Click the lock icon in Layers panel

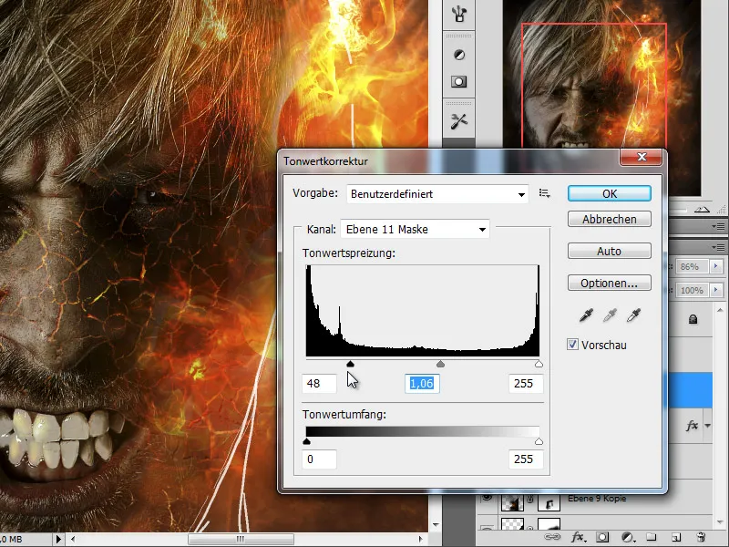tap(693, 319)
